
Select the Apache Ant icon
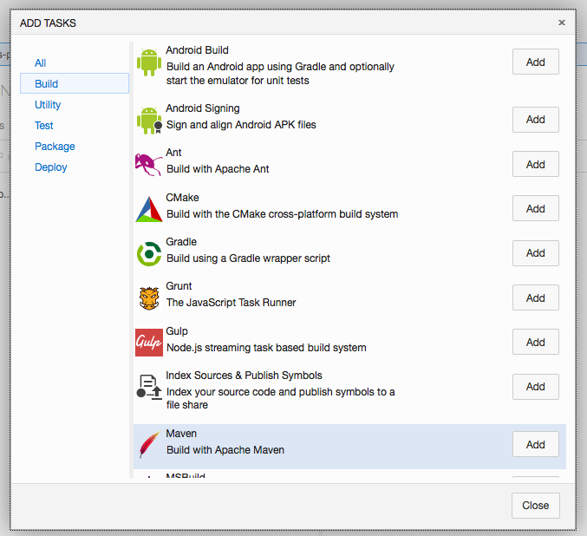click(149, 164)
